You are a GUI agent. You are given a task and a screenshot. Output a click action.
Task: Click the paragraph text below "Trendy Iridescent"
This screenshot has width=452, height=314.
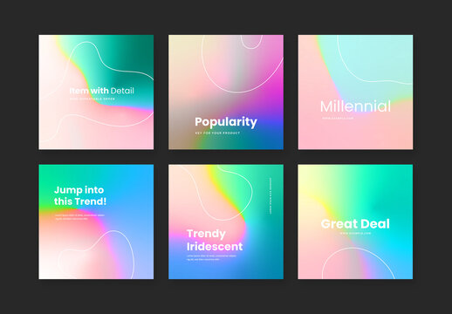(211, 257)
